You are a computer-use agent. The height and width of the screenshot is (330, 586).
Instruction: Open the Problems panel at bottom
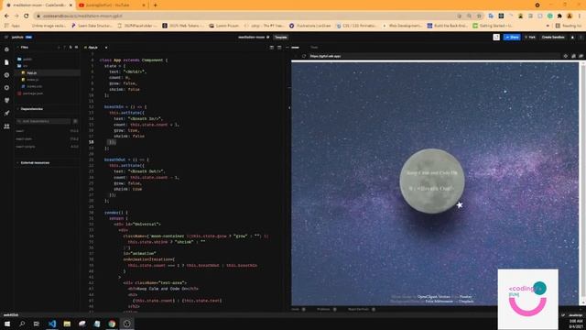pyautogui.click(x=327, y=310)
